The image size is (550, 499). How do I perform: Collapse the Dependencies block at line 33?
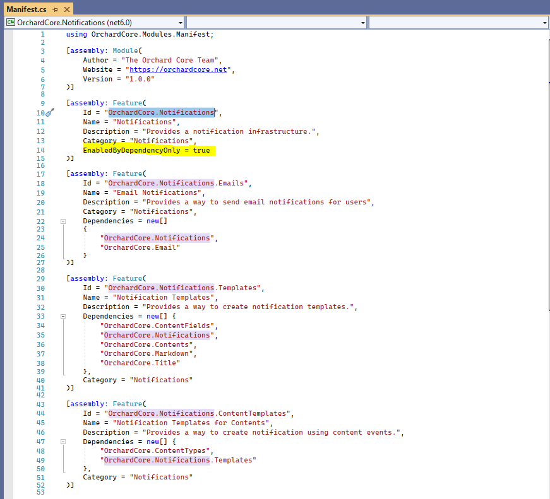coord(63,316)
